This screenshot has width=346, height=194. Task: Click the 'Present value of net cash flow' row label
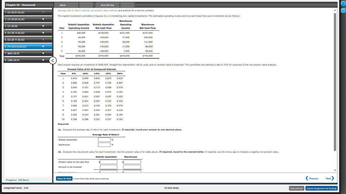tap(74, 162)
